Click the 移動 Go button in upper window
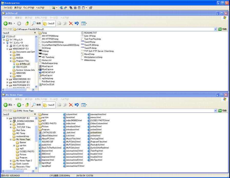Screen dimensions: 230x178 [222, 29]
